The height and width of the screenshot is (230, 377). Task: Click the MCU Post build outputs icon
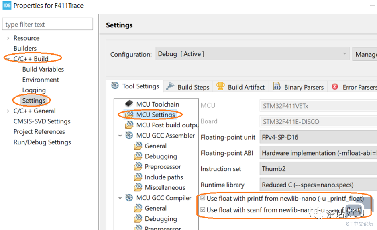pos(129,125)
